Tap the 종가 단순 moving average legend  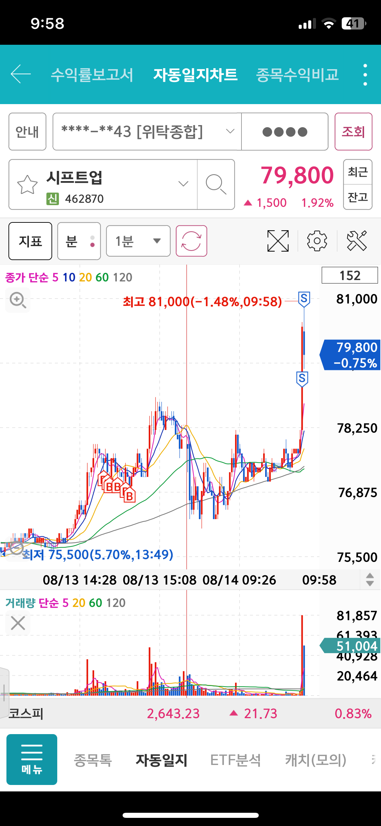(68, 277)
